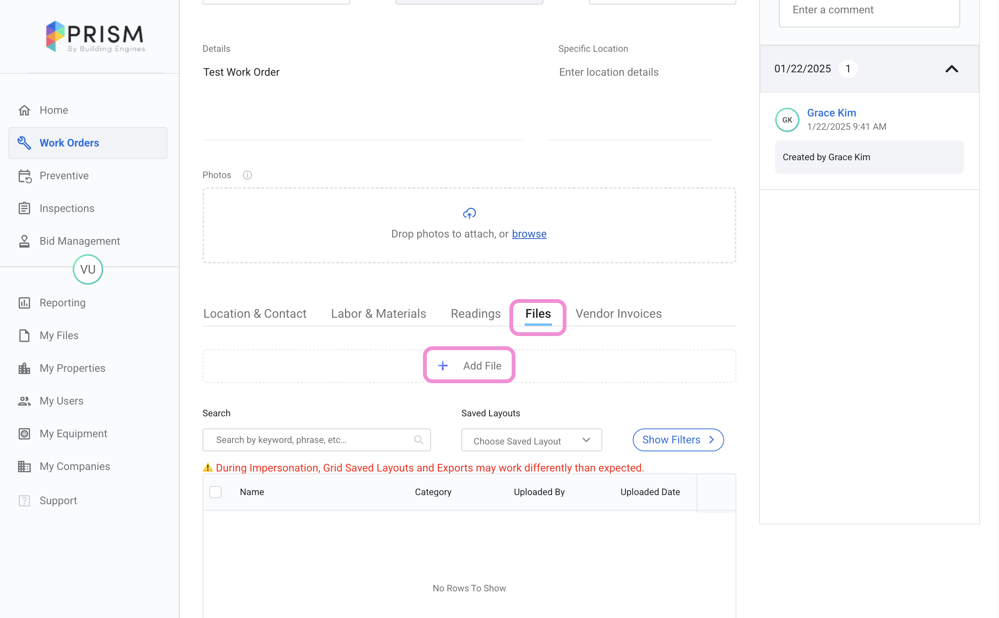Screen dimensions: 999x618
Task: Click the Enter a comment field
Action: point(869,10)
